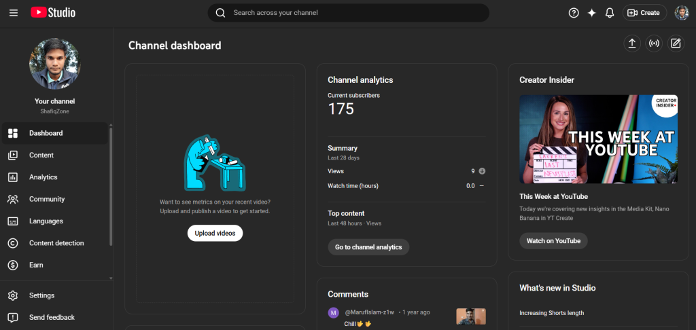
Task: Click the search across your channel field
Action: pyautogui.click(x=349, y=13)
